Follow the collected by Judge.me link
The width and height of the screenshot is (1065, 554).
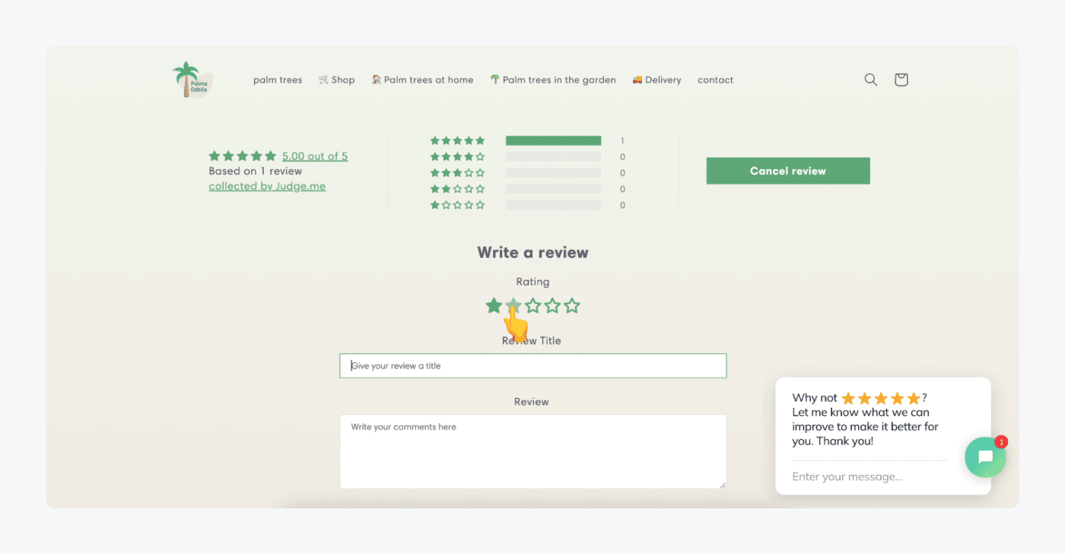pyautogui.click(x=267, y=186)
